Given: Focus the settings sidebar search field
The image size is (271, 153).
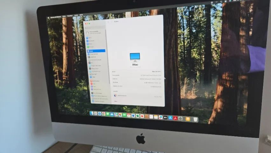Looking at the screenshot, I should pos(95,27).
